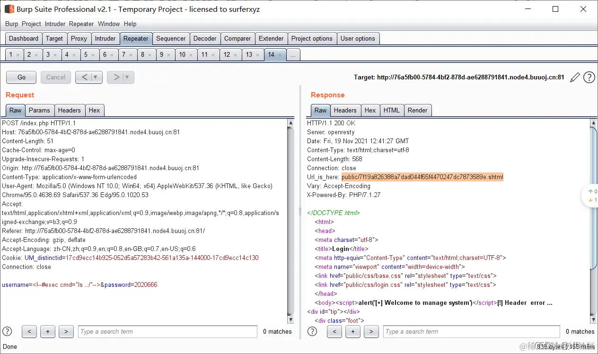The image size is (598, 354).
Task: Open the Window menu
Action: [109, 24]
